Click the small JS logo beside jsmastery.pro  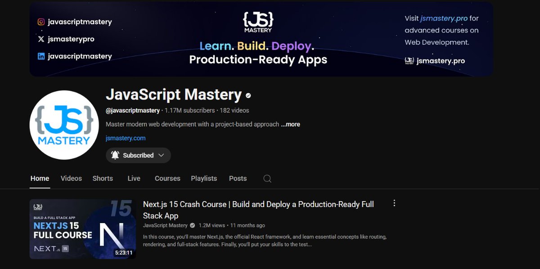click(x=409, y=61)
